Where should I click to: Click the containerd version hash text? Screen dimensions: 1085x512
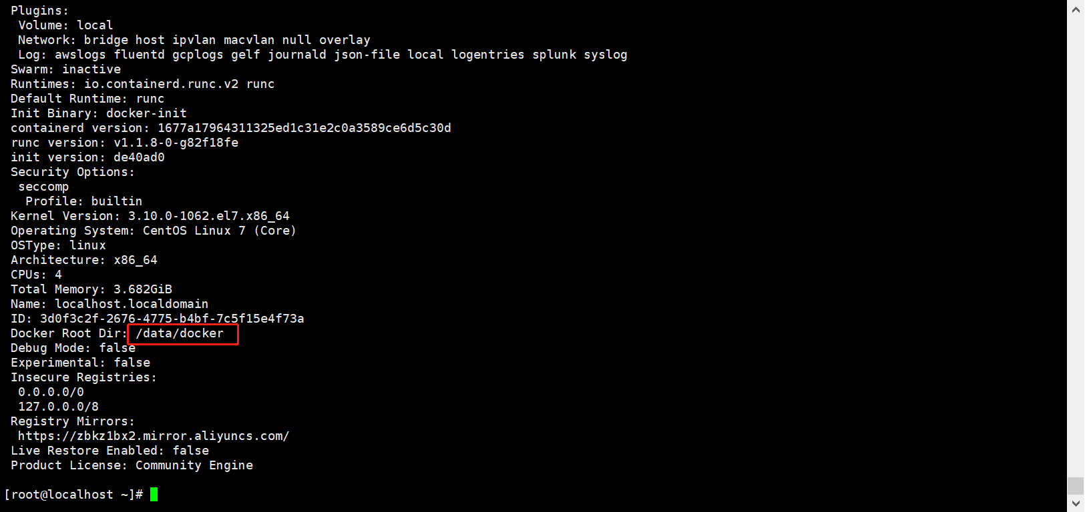pos(304,128)
